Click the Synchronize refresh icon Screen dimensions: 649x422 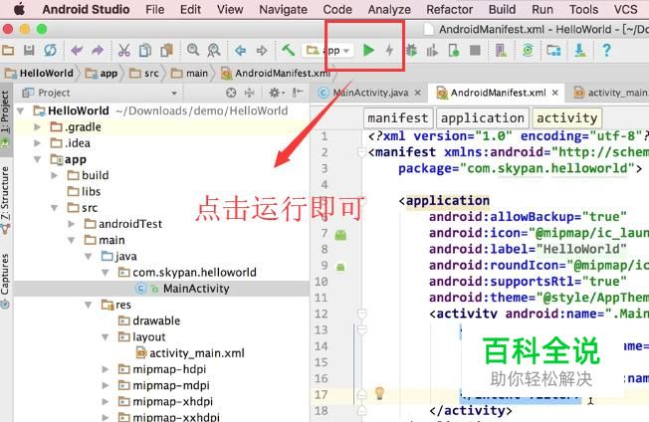click(x=50, y=51)
